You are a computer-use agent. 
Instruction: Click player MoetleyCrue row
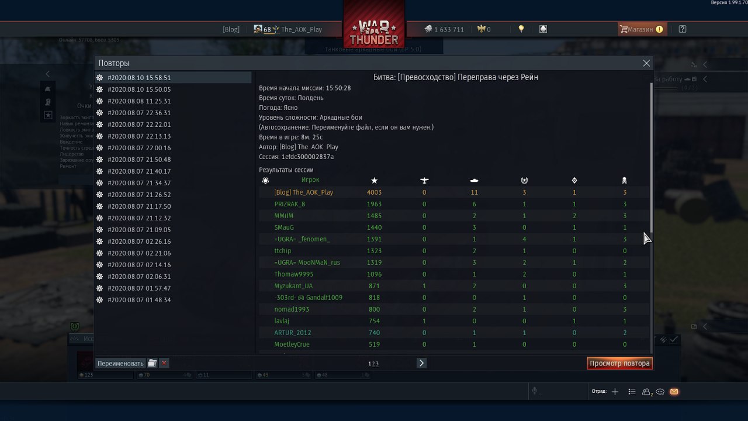point(453,344)
